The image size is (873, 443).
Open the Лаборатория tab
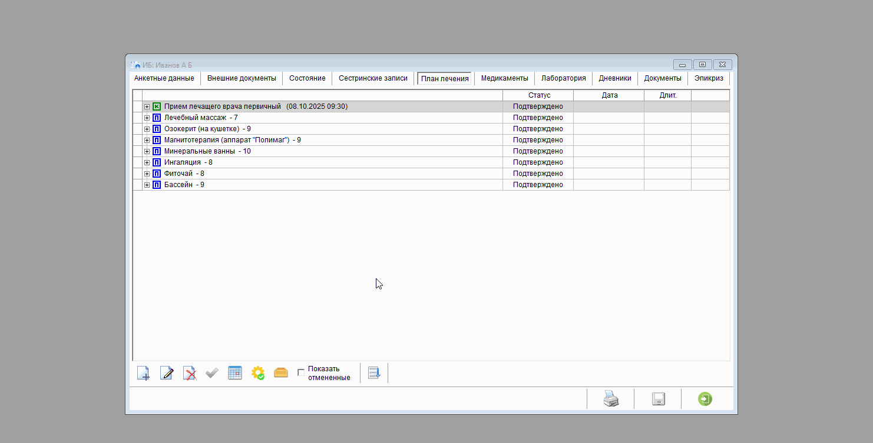[x=563, y=78]
